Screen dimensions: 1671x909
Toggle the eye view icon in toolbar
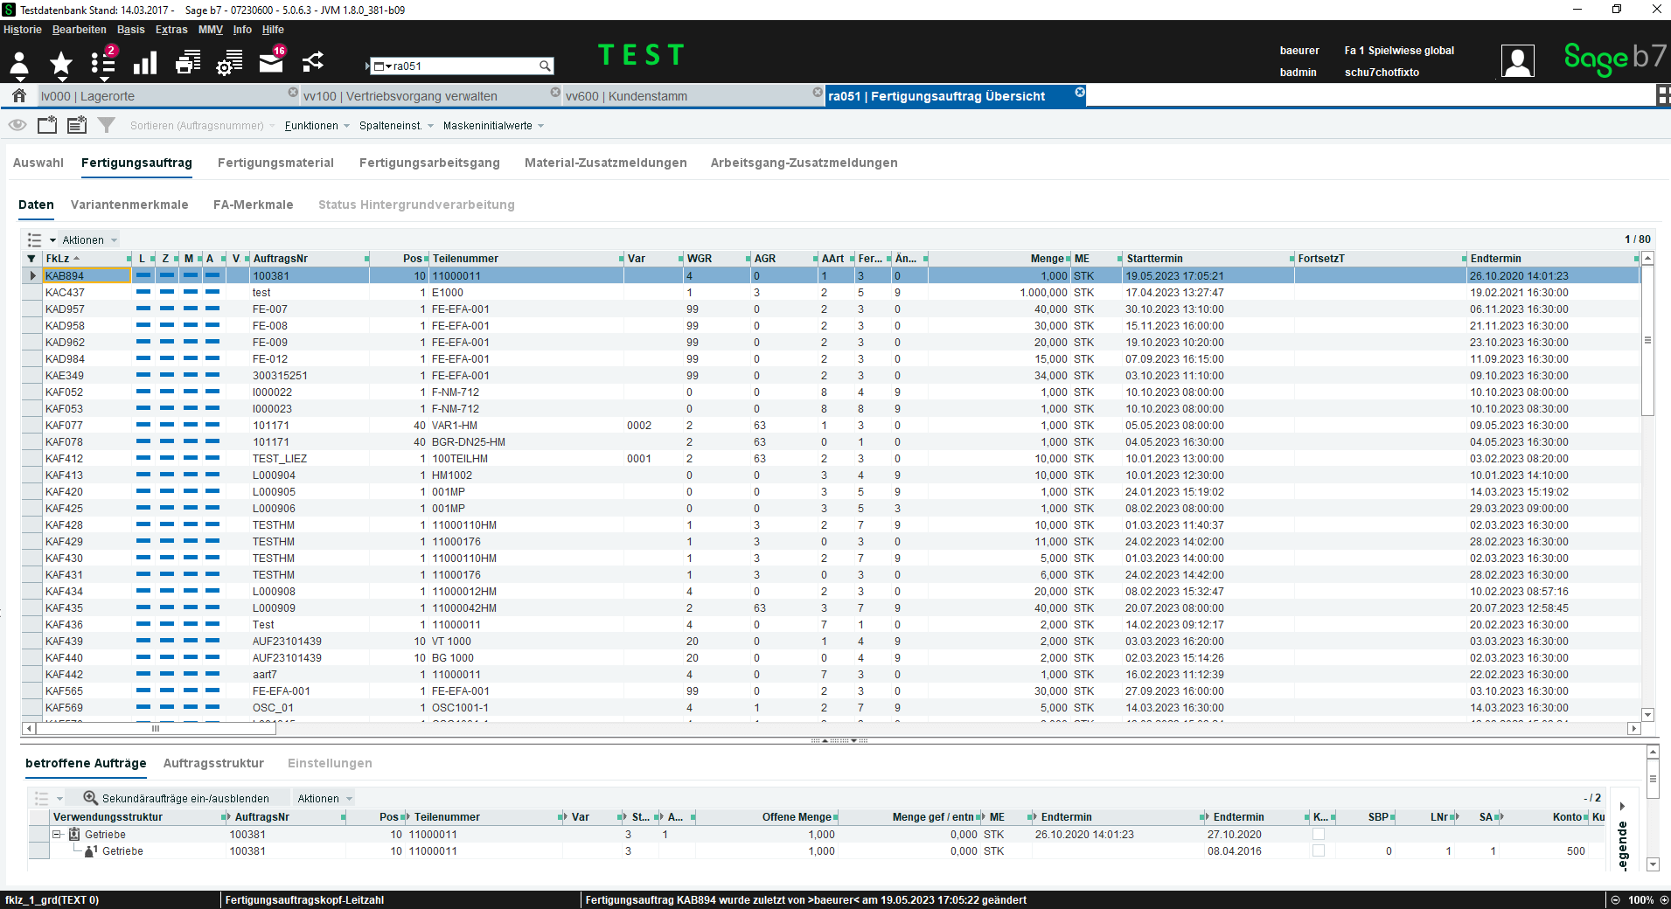coord(17,125)
